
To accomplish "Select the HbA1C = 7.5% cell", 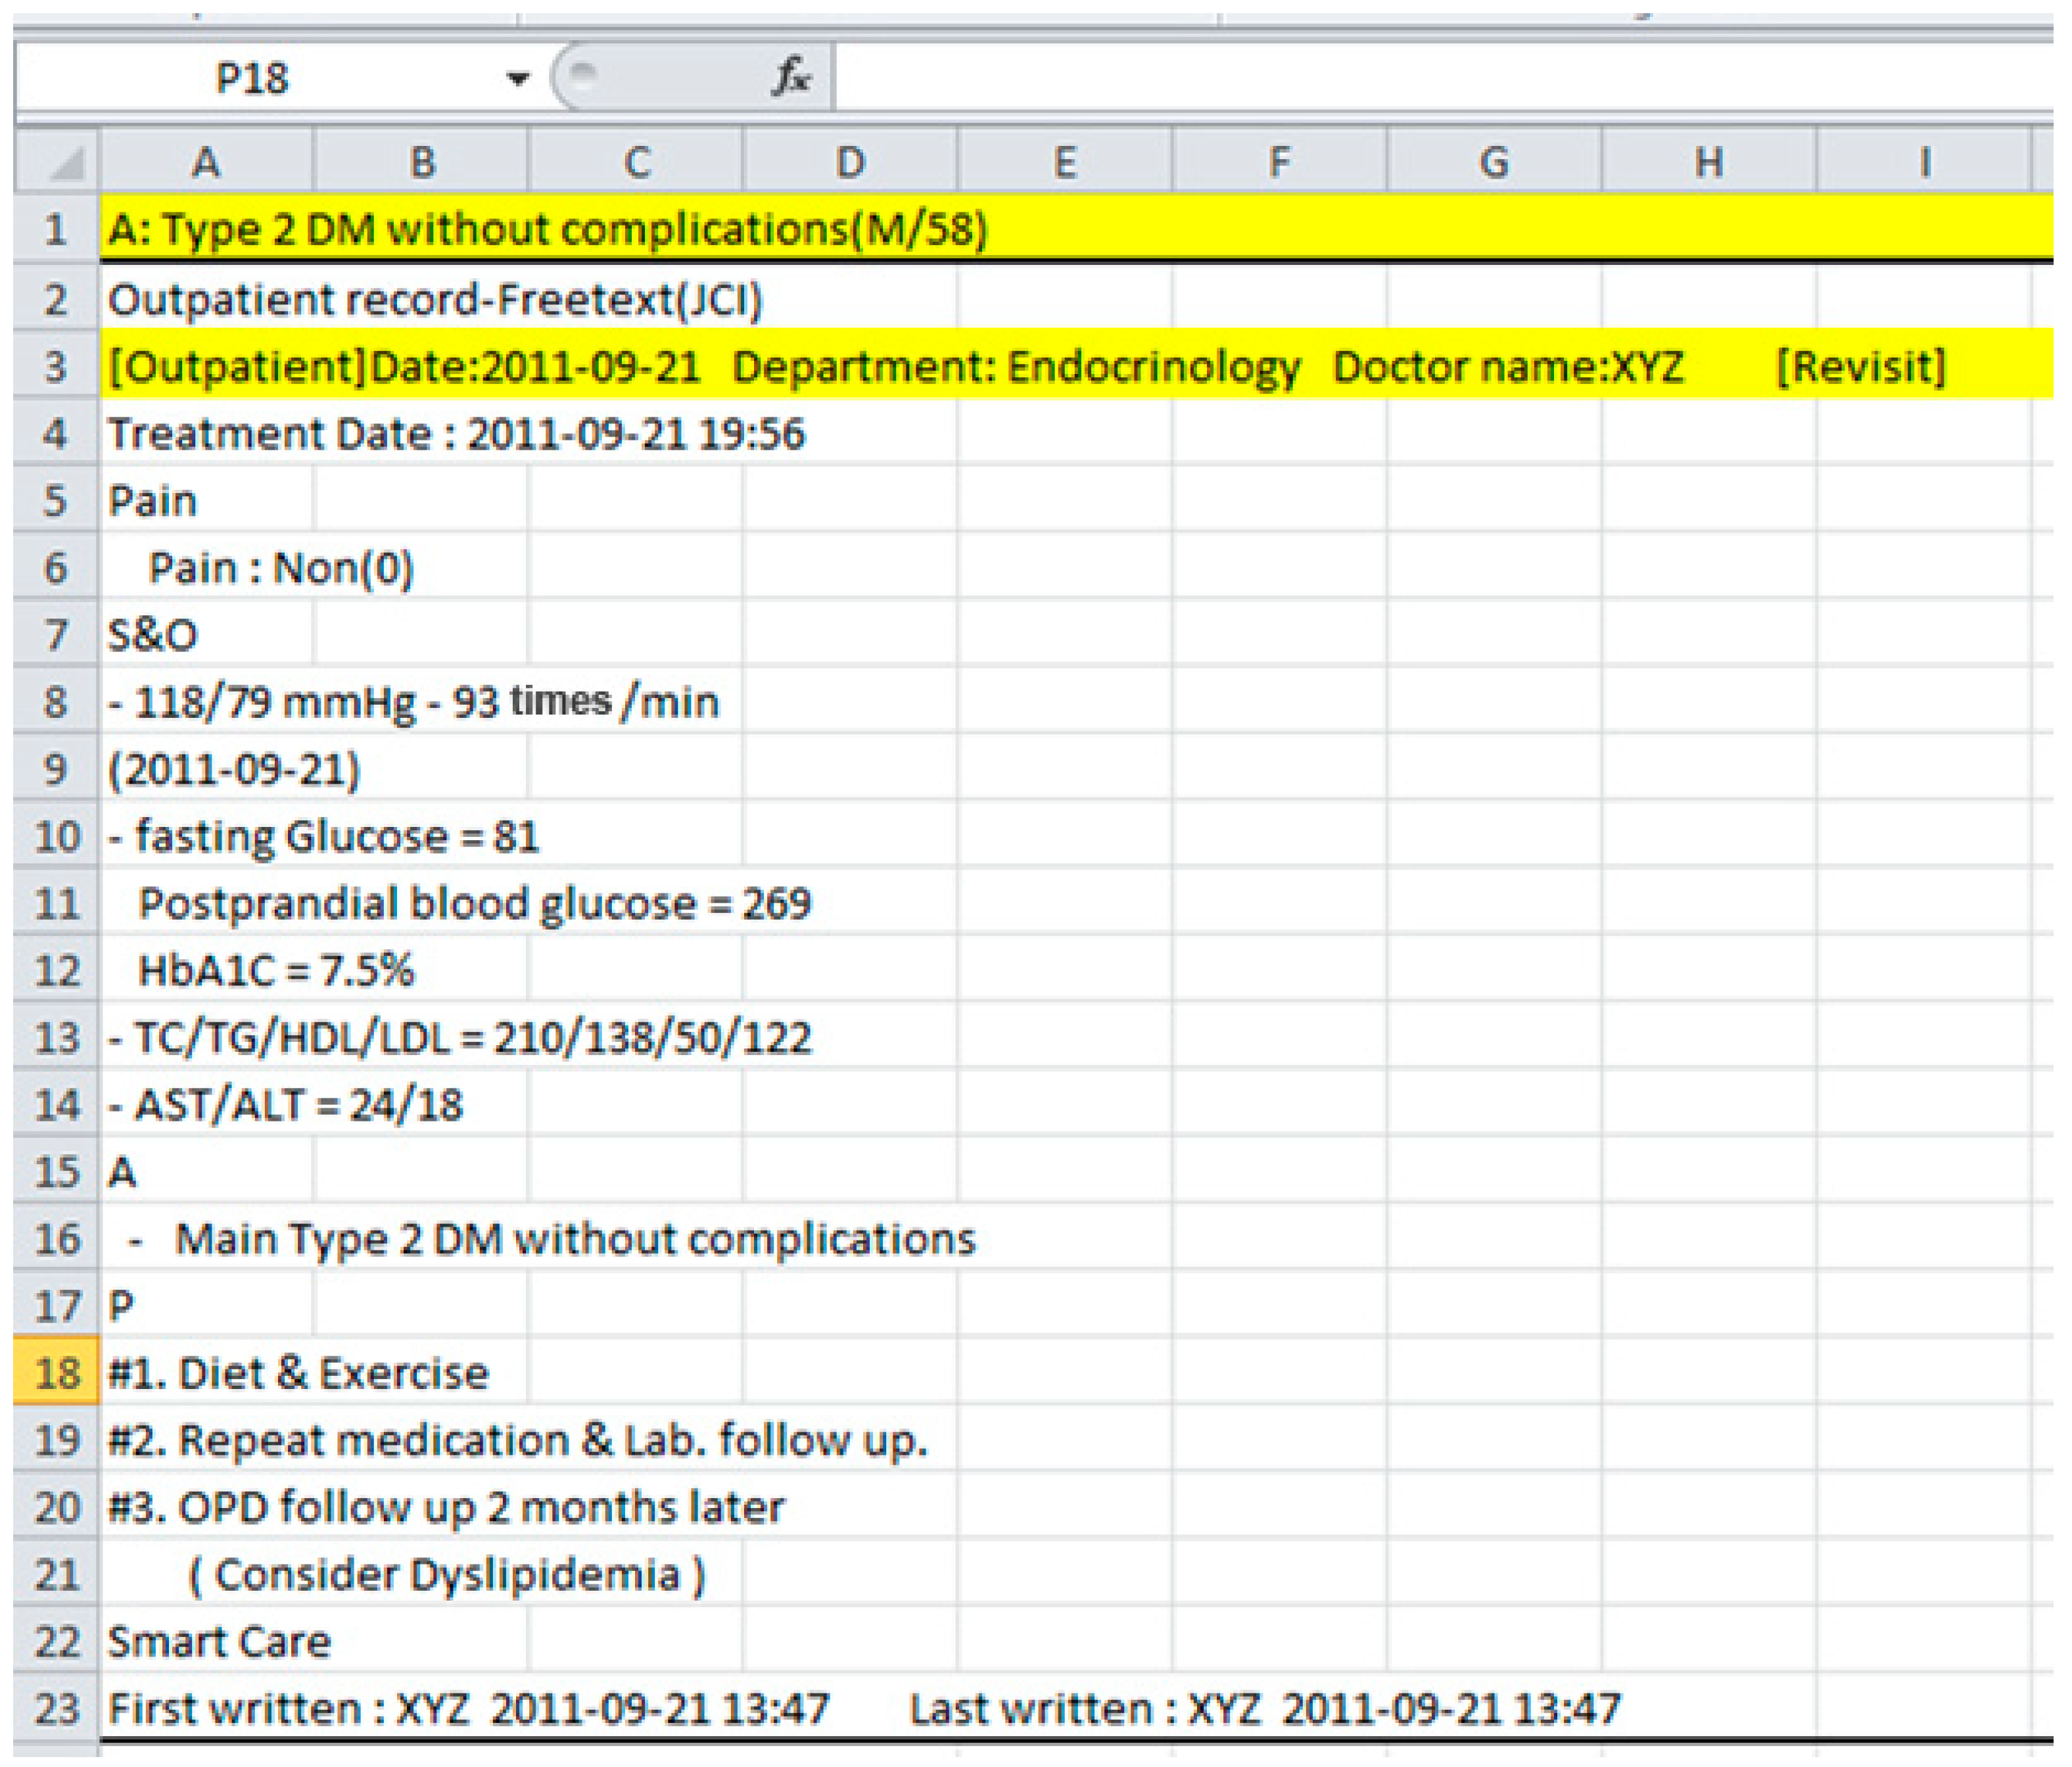I will pos(206,970).
